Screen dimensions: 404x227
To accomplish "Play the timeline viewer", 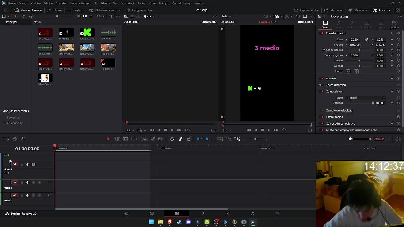I will (269, 130).
